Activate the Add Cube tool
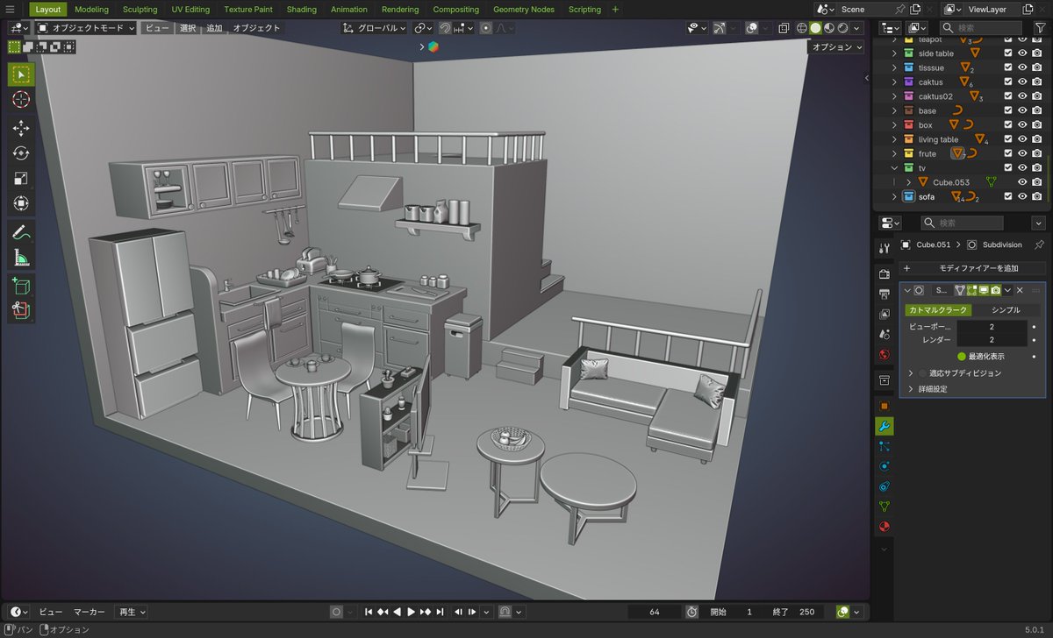The image size is (1053, 638). [x=21, y=287]
